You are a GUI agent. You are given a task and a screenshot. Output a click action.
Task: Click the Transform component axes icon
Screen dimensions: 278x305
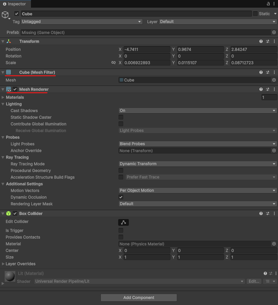point(9,41)
